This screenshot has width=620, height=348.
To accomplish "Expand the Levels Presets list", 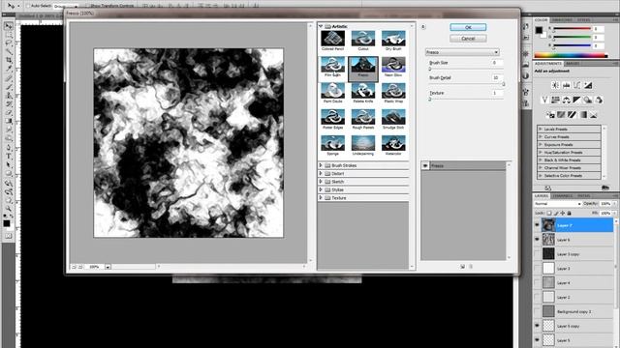I will (x=541, y=129).
